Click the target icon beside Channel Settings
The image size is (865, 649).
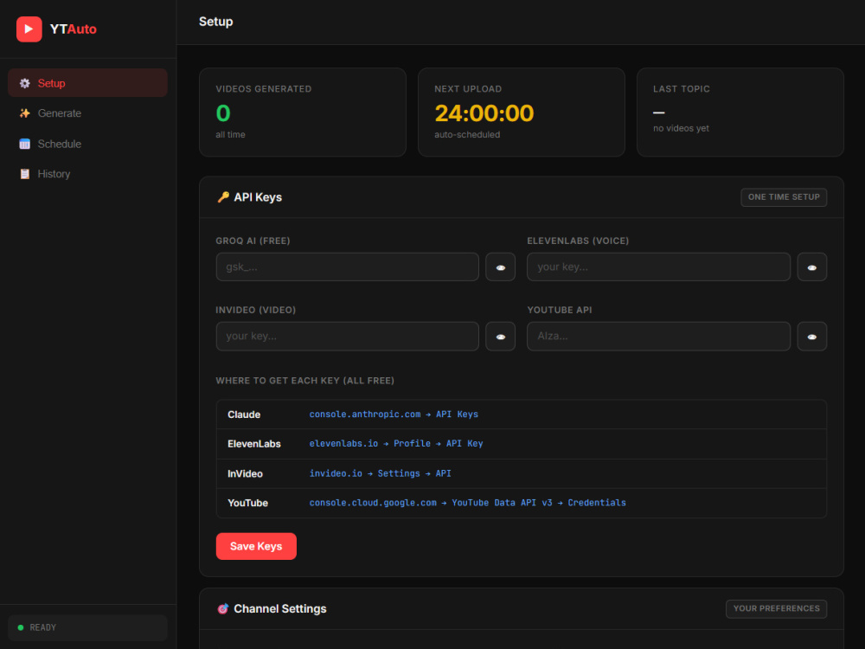[223, 608]
